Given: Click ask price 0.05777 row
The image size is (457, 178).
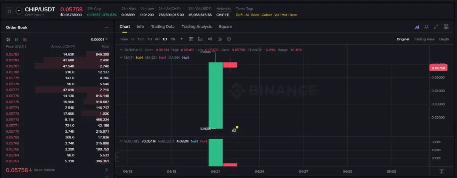Looking at the screenshot, I should point(58,90).
